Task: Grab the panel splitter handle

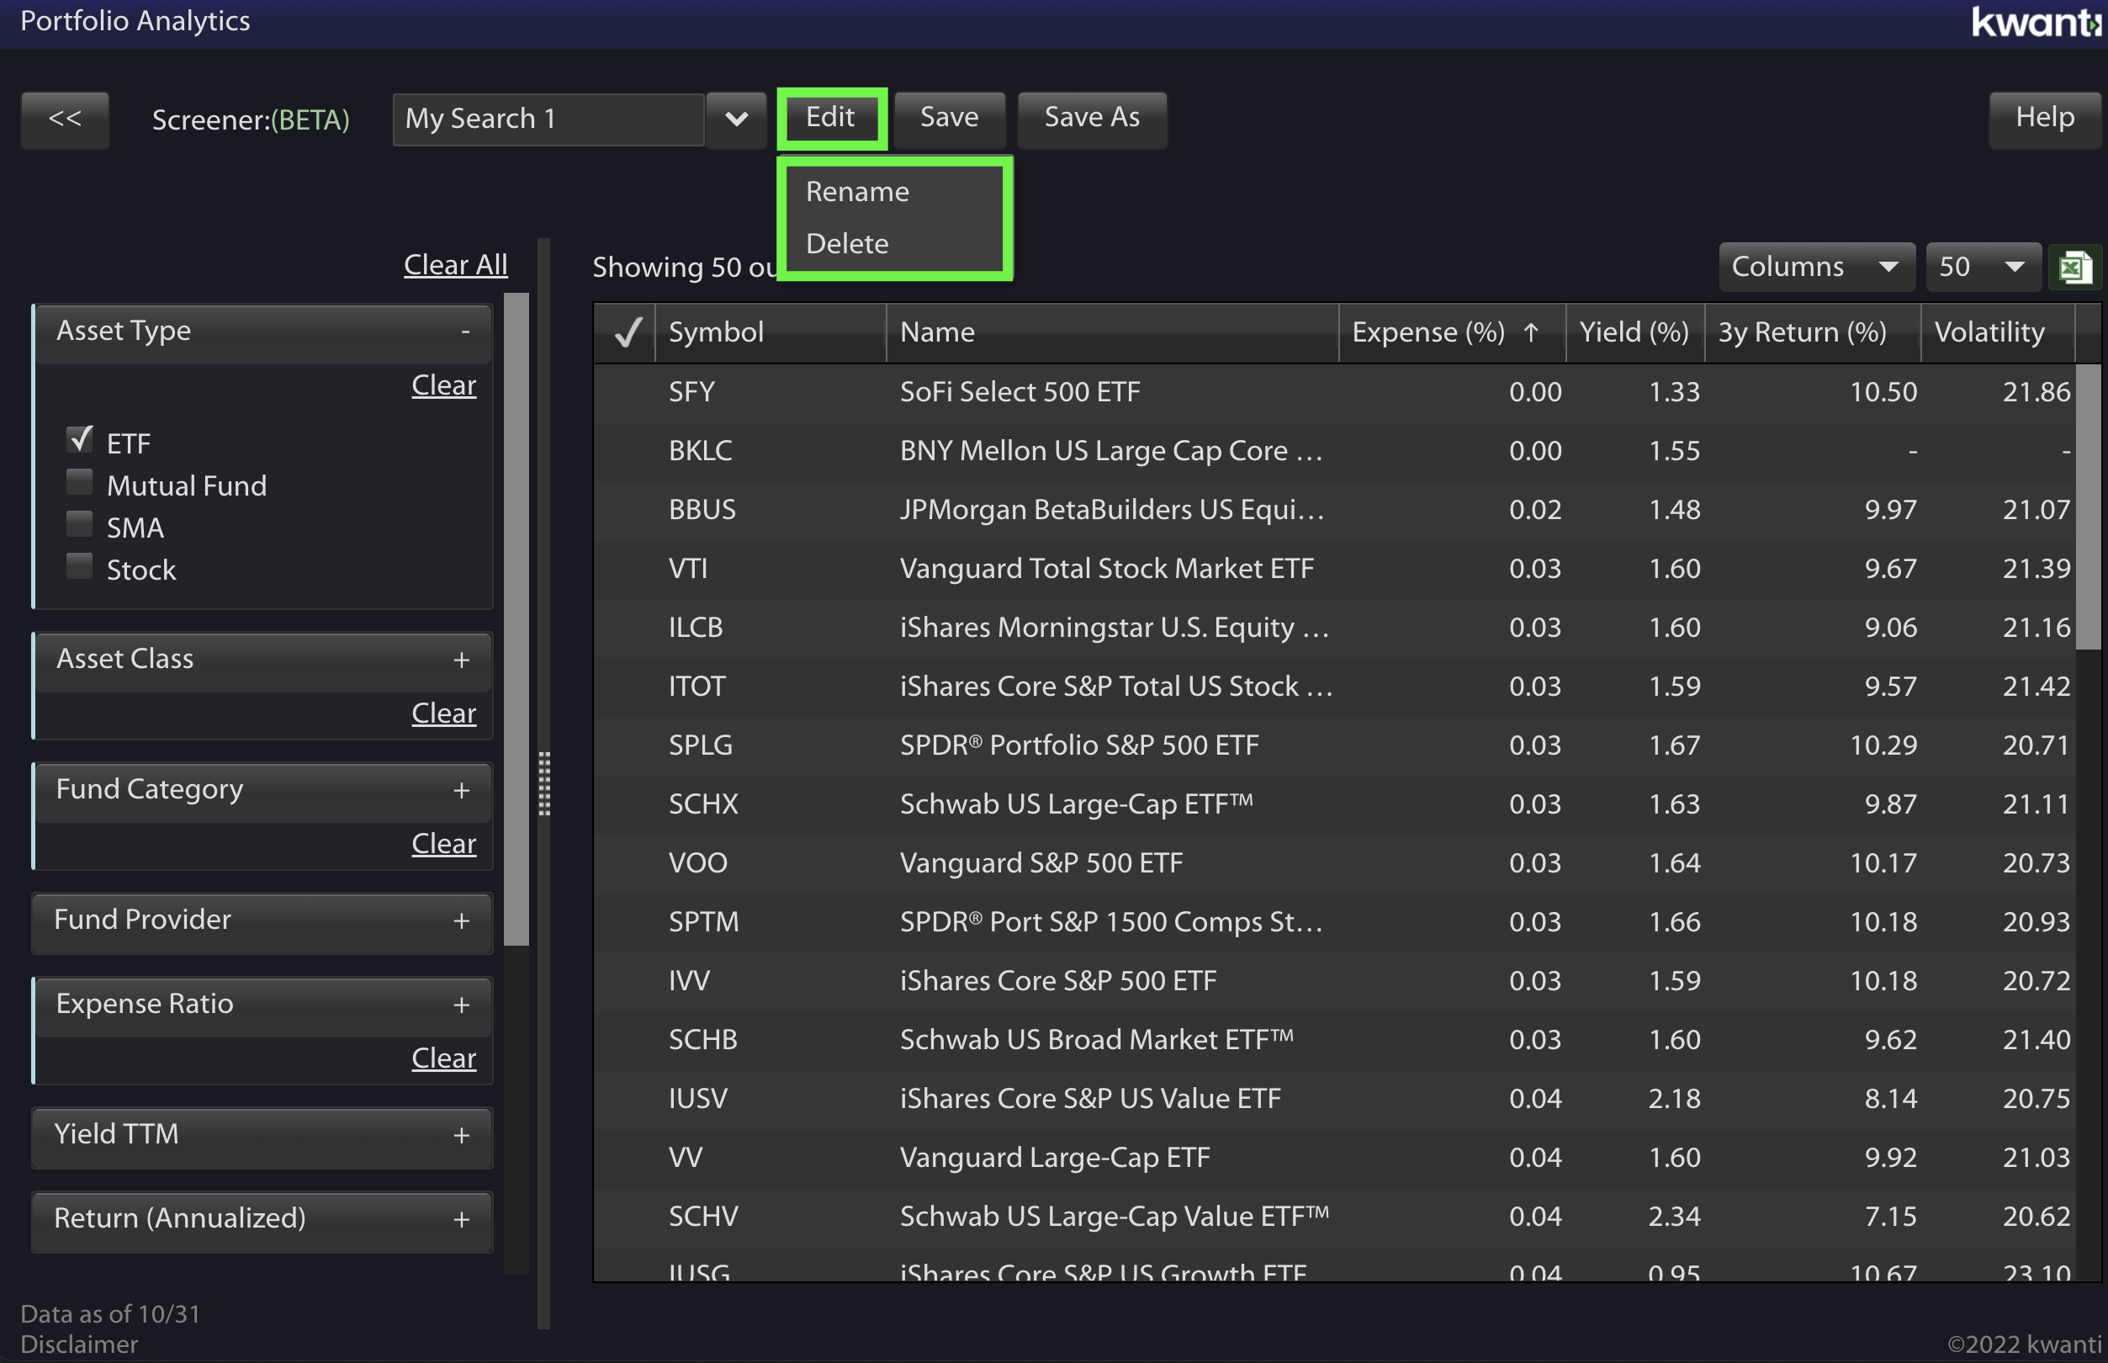Action: coord(544,783)
